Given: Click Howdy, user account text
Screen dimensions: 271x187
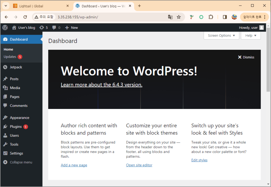Looking at the screenshot, I should pyautogui.click(x=248, y=28).
